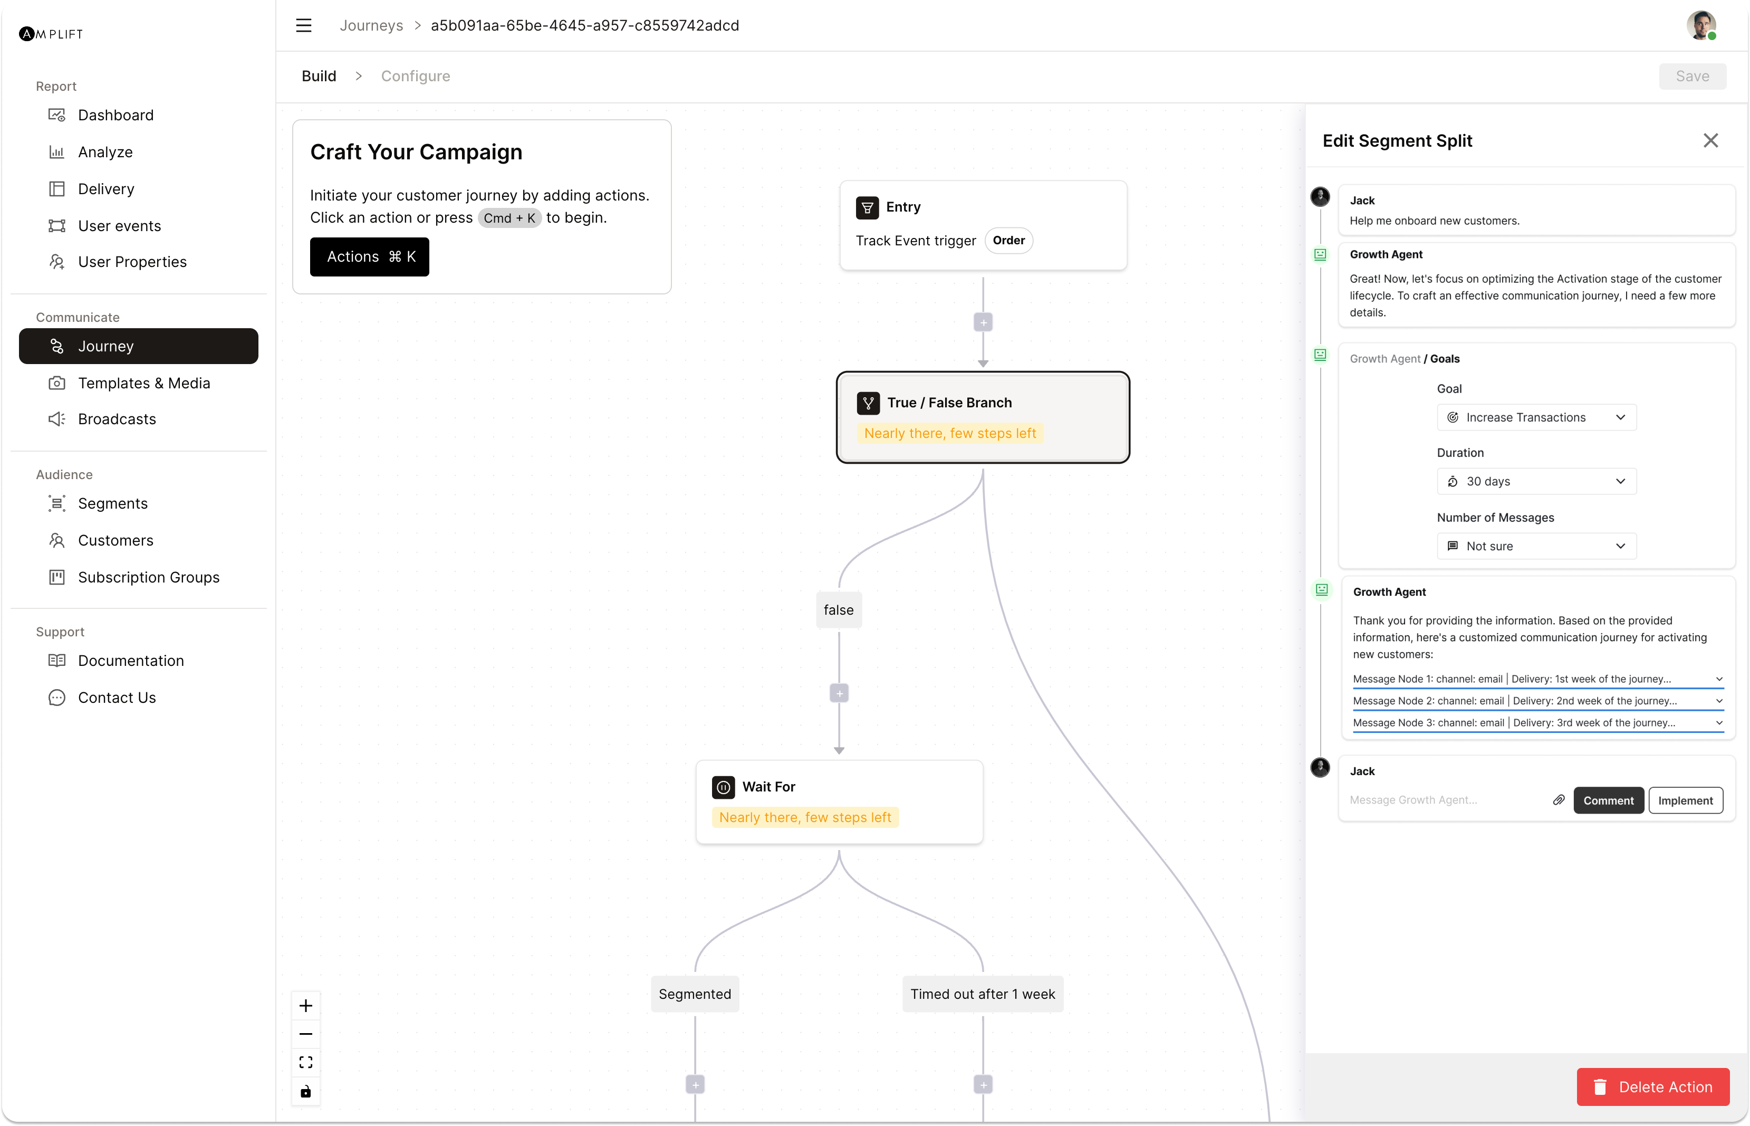Attach a file using the paperclip icon
Screen dimensions: 1750x1126
click(x=1558, y=800)
